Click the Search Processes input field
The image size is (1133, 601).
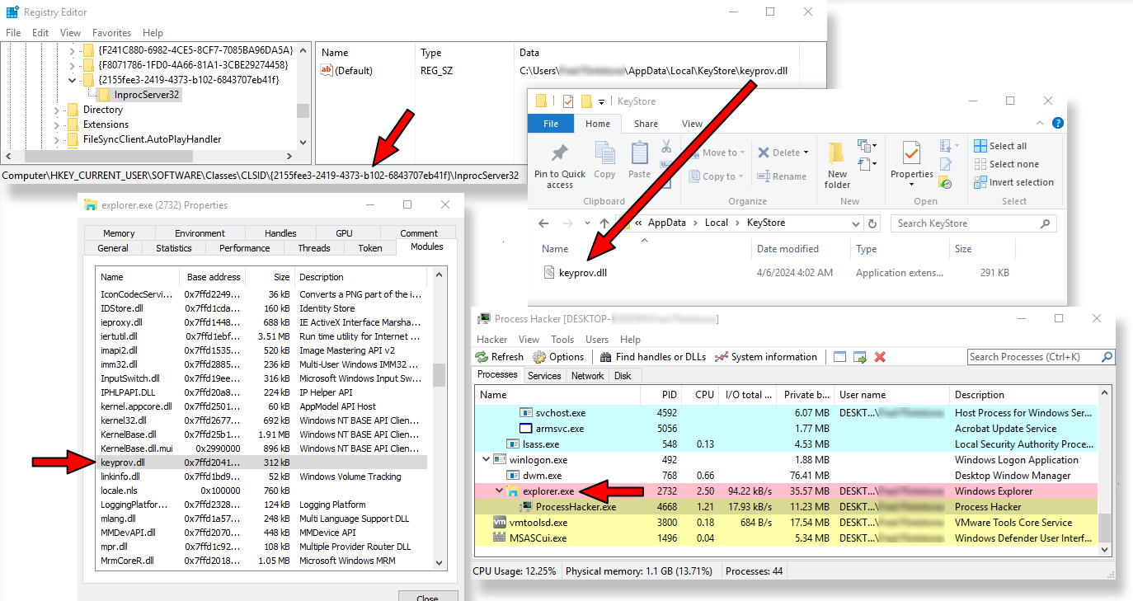click(x=1041, y=357)
